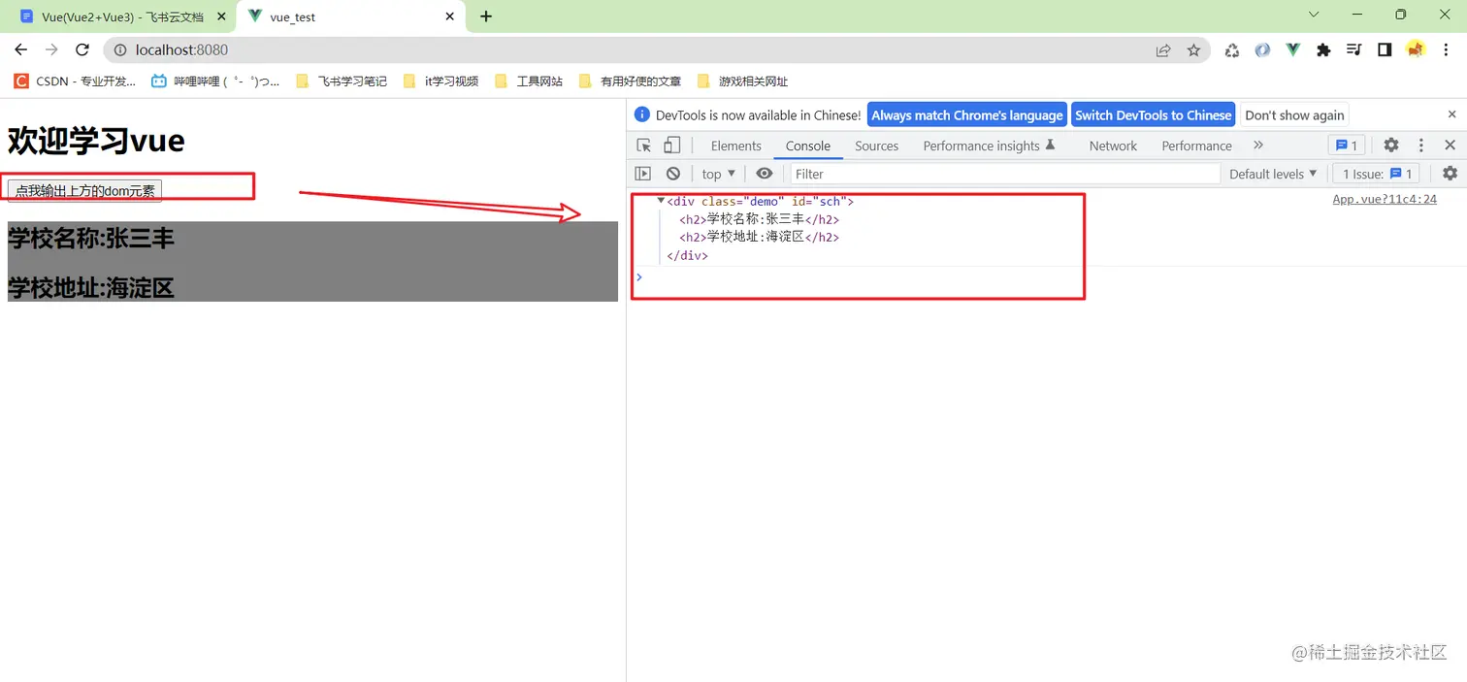This screenshot has height=682, width=1467.
Task: Open the CSDN bookmark
Action: [75, 81]
